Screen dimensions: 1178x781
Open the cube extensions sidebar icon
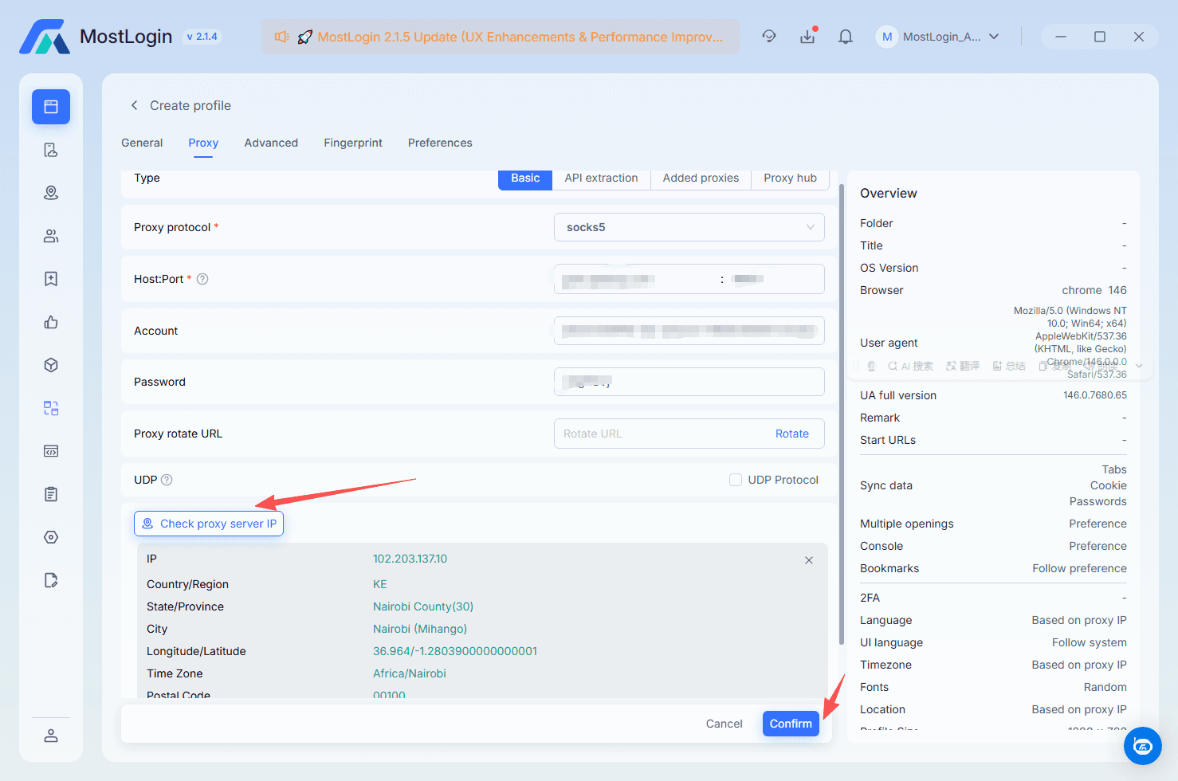(51, 365)
